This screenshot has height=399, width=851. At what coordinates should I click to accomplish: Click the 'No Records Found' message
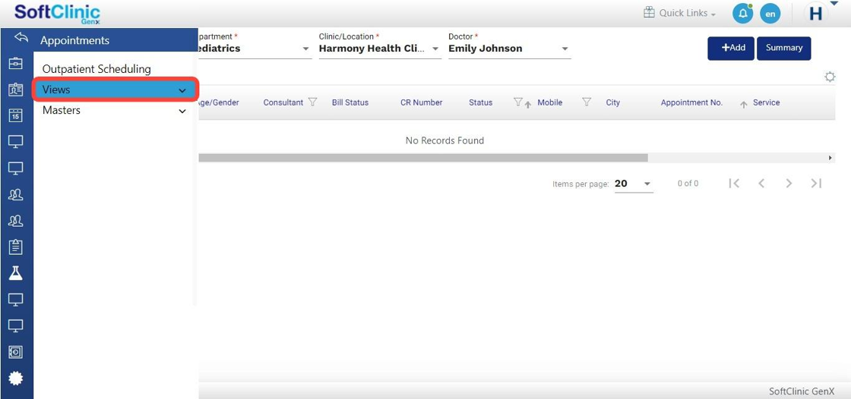tap(444, 140)
